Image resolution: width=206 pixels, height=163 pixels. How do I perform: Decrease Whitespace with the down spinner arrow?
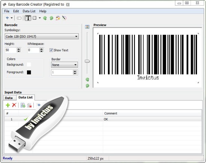click(x=42, y=51)
